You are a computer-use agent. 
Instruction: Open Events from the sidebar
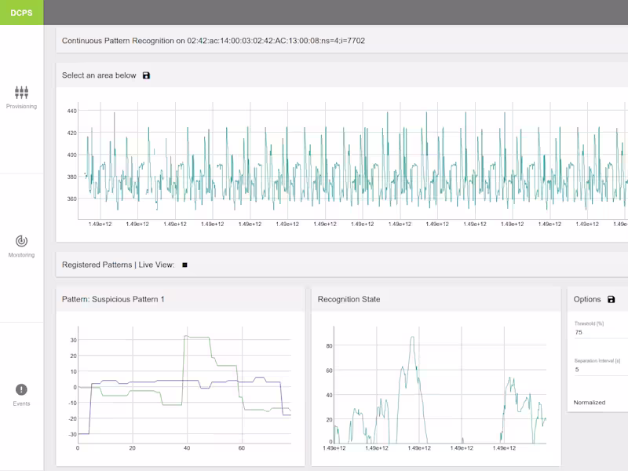point(21,390)
